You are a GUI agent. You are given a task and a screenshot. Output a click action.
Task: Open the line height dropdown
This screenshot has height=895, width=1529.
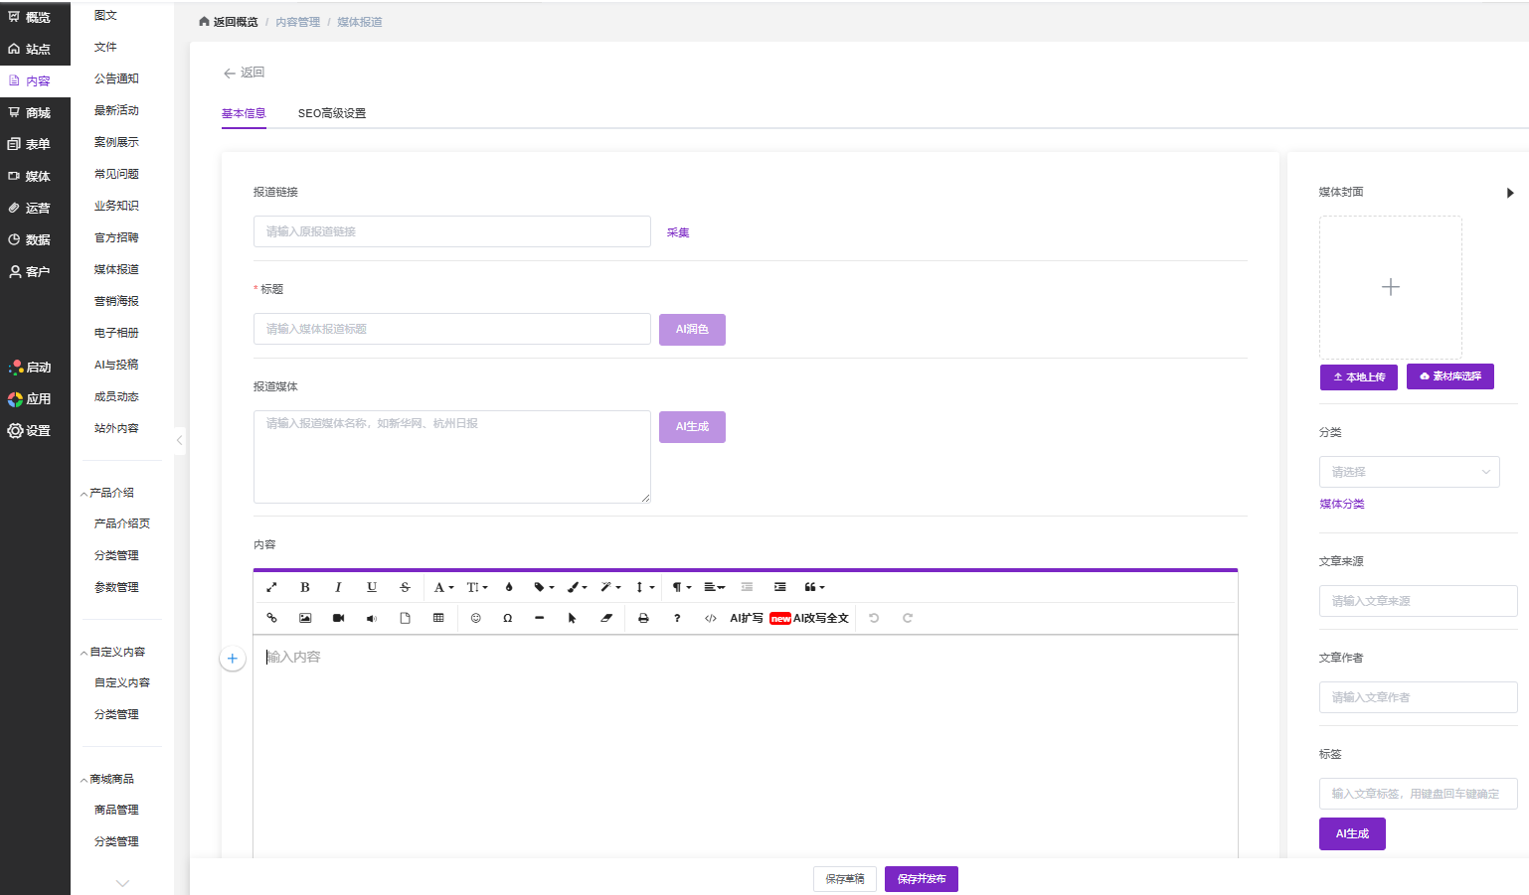tap(645, 587)
